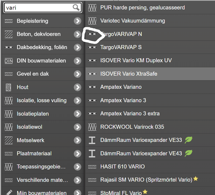This screenshot has width=215, height=195.
Task: Click the yellow star beside StoMiral FL Vario
Action: [145, 192]
